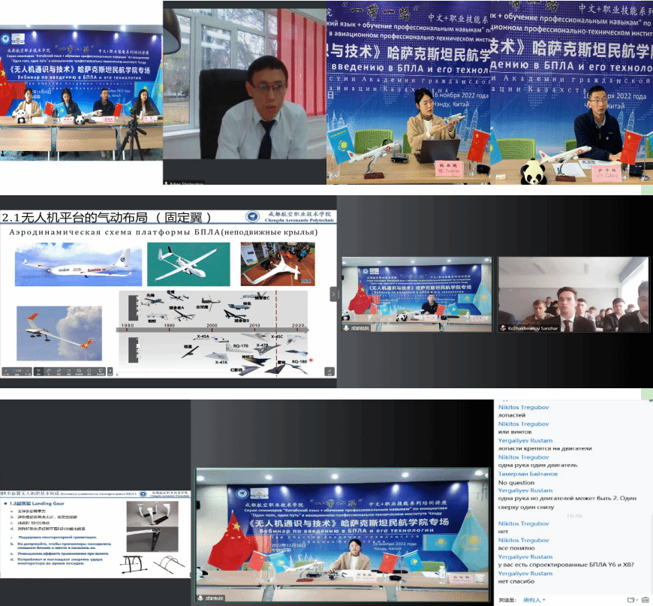Collapse the slide annotation toolbar arrow
The height and width of the screenshot is (606, 653).
tap(110, 370)
